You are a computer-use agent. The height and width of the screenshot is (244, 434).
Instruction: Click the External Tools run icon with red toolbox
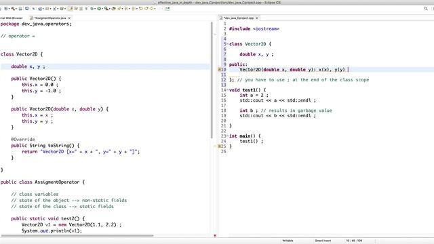[106, 9]
